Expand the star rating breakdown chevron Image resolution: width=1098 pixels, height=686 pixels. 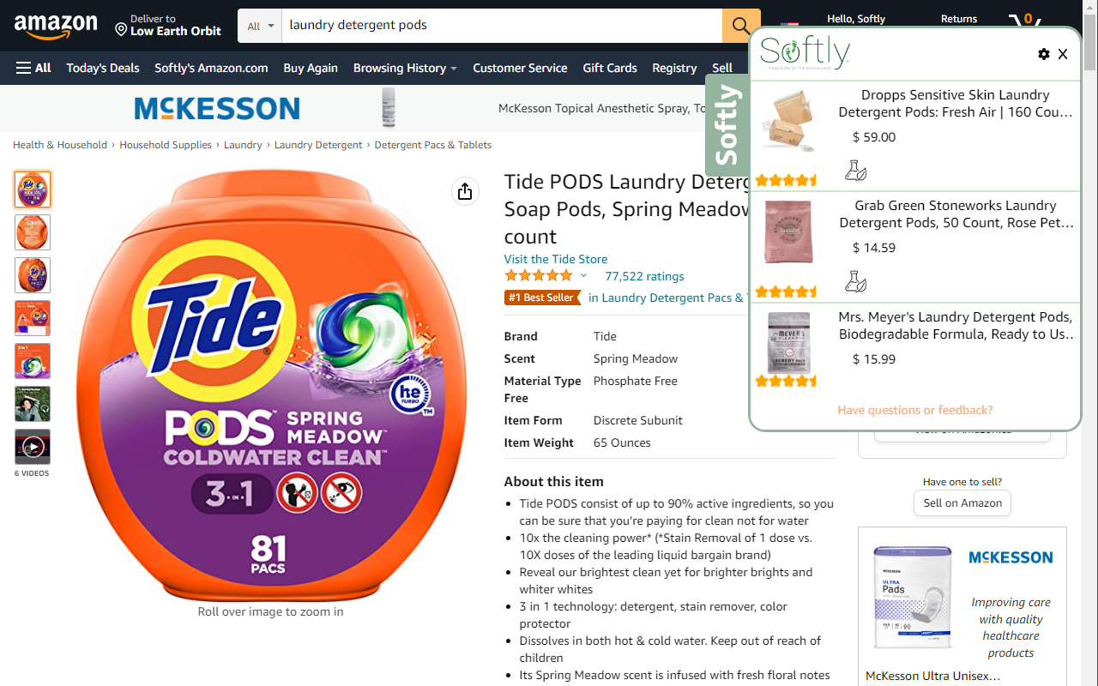[583, 275]
